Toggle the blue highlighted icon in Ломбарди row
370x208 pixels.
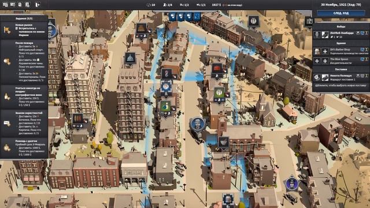click(x=362, y=34)
